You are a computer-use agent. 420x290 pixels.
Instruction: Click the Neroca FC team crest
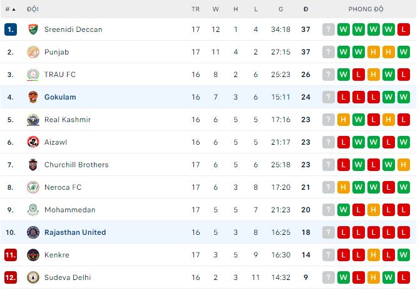pyautogui.click(x=33, y=187)
